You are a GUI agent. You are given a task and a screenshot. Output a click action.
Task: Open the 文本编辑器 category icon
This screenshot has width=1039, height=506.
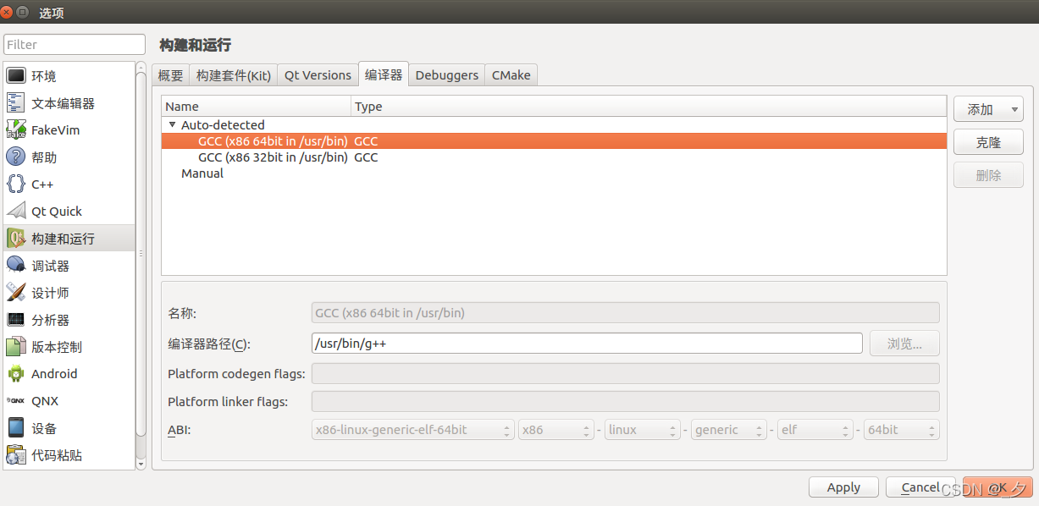(16, 103)
